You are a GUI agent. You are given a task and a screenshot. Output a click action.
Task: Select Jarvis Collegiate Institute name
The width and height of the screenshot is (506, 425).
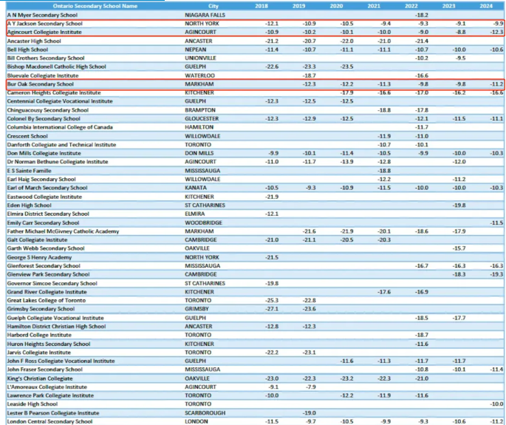pyautogui.click(x=39, y=353)
